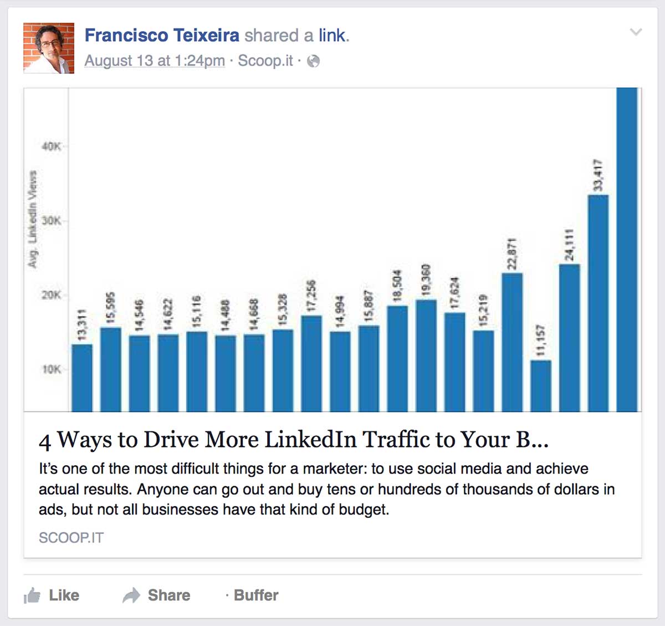Click the bar labeled 22,871

click(x=512, y=342)
